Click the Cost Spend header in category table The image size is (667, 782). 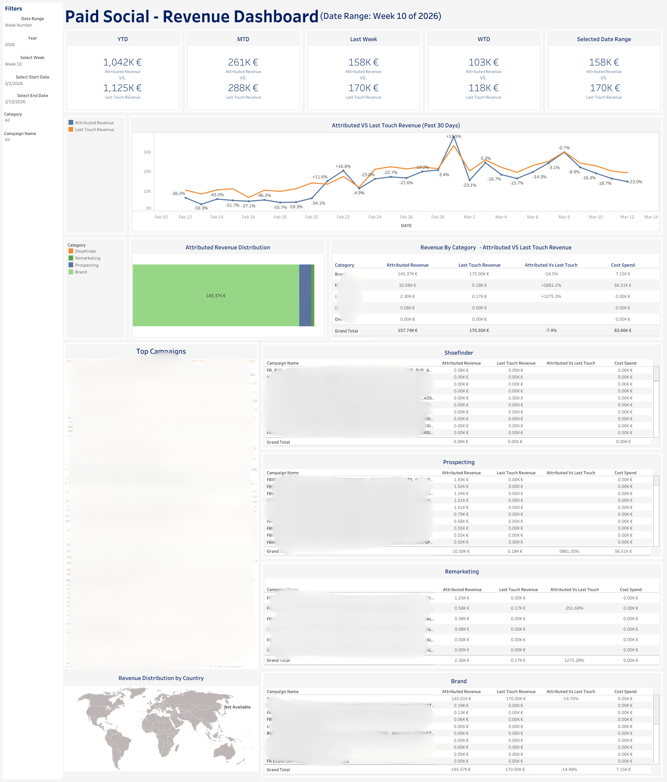coord(623,265)
